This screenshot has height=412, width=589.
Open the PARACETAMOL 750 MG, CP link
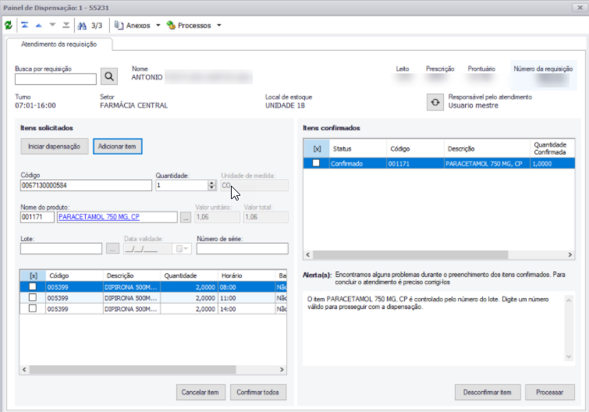click(x=99, y=217)
